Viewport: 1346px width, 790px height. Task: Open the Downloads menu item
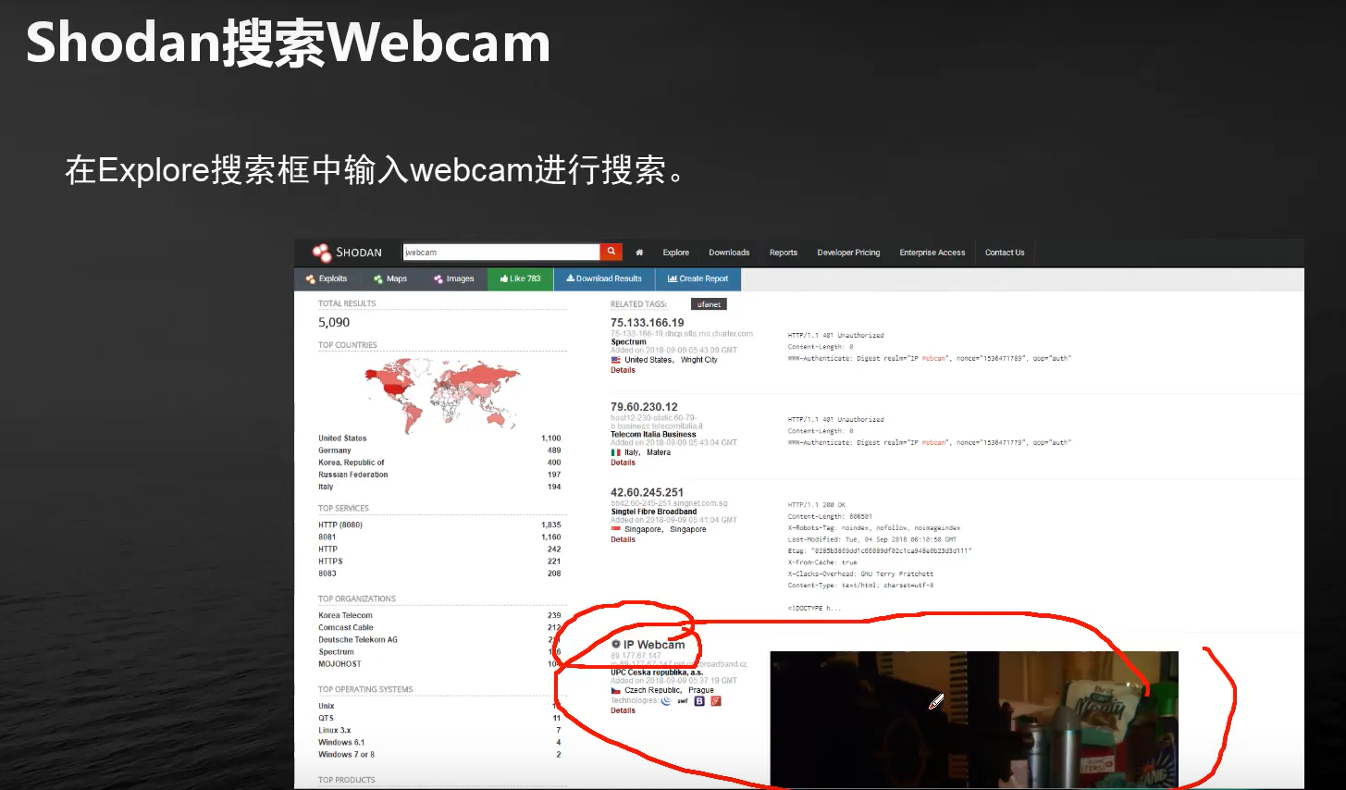[729, 253]
